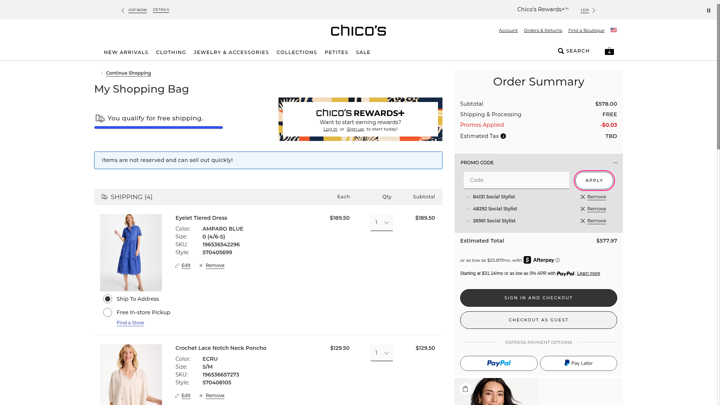Open quantity dropdown for Crochet Lace Poncho
720x405 pixels.
coord(381,353)
